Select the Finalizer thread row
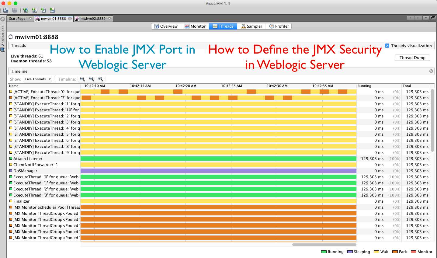Viewport: 437px width, 258px height. [219, 201]
